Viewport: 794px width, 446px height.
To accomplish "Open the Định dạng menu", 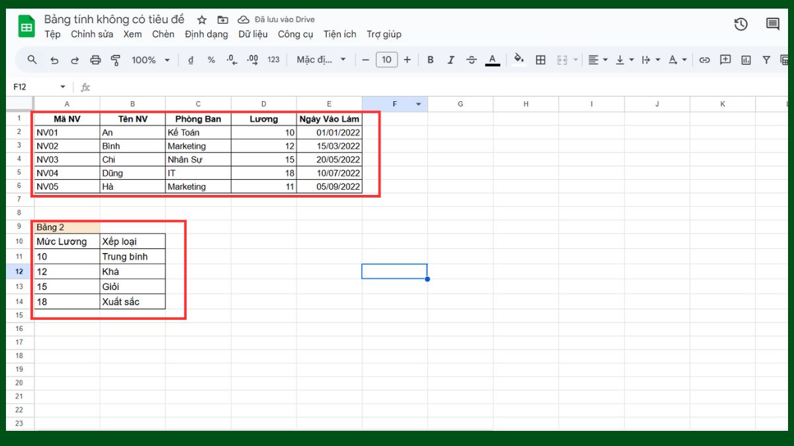I will 206,34.
